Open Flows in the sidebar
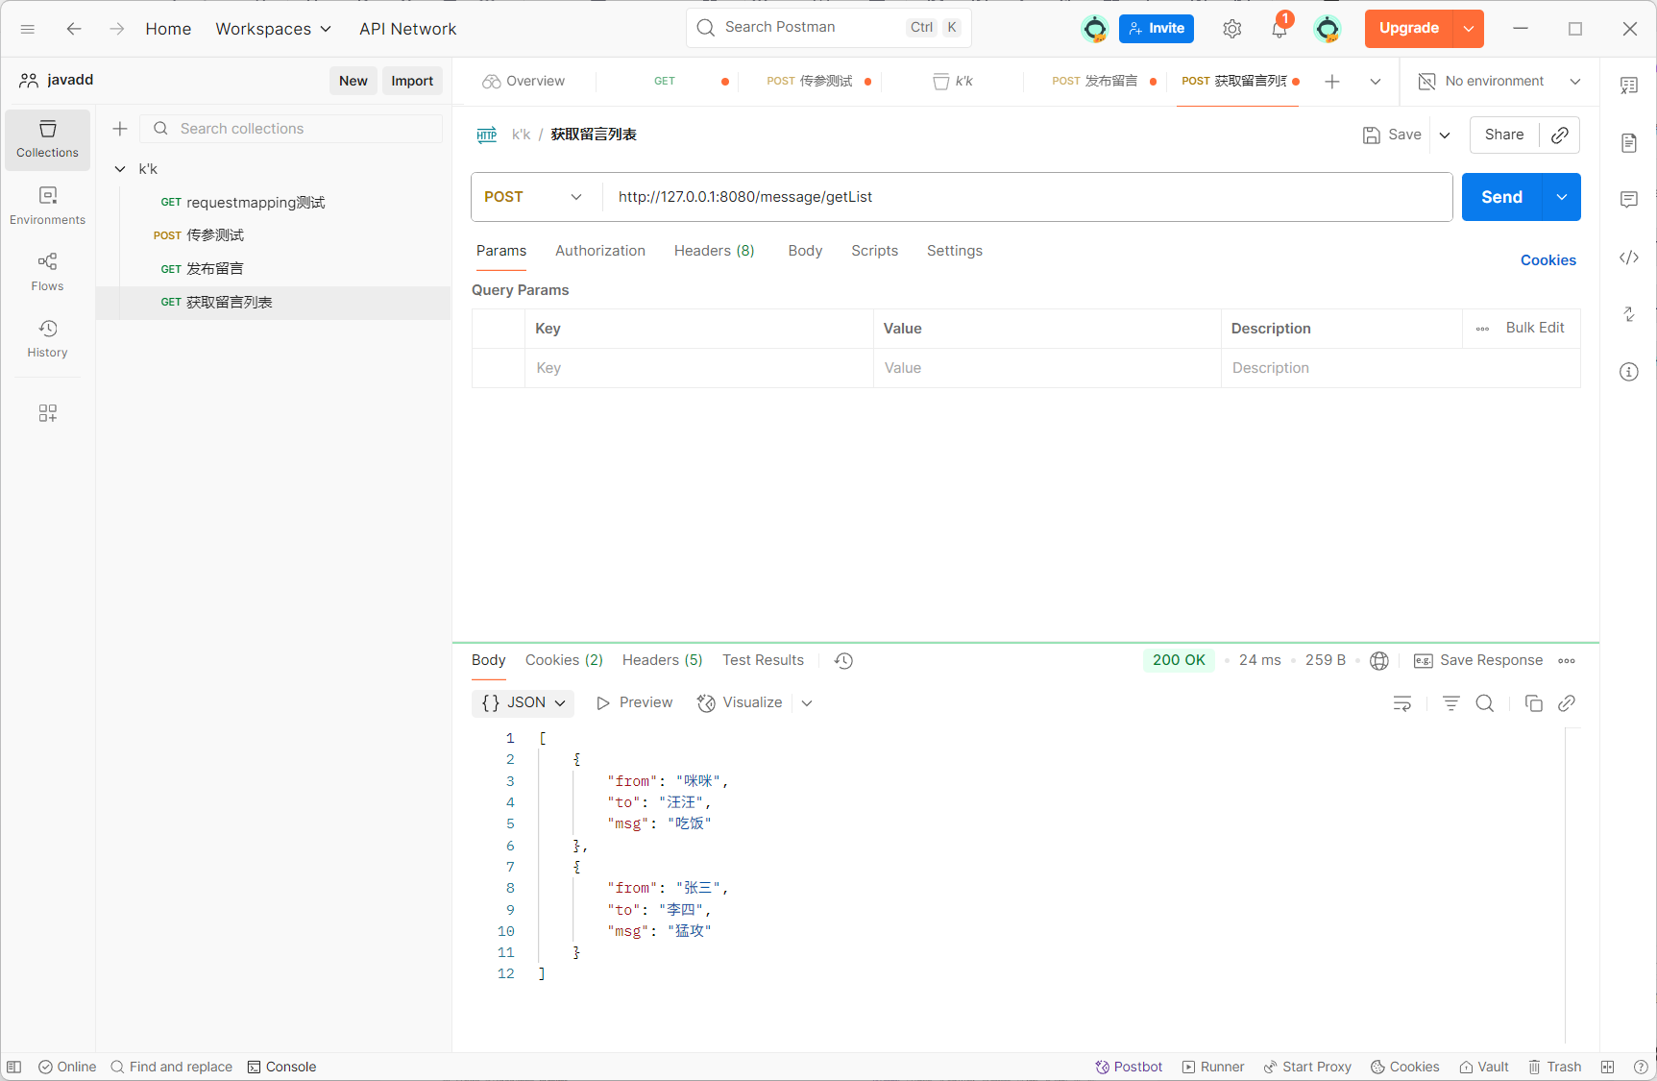 click(47, 272)
